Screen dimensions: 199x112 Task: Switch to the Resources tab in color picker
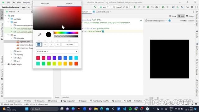[x=45, y=3]
